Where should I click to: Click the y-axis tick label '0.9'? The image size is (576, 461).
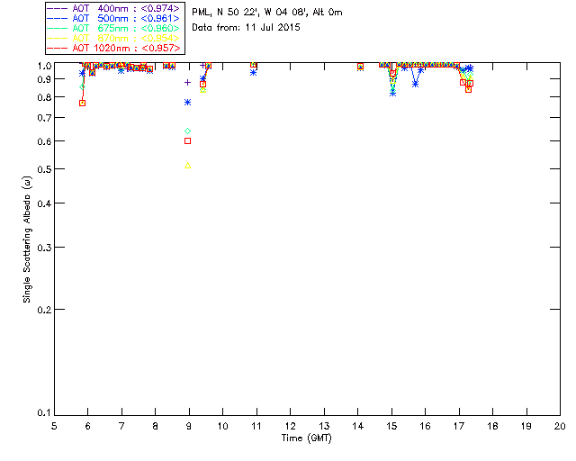pyautogui.click(x=44, y=79)
